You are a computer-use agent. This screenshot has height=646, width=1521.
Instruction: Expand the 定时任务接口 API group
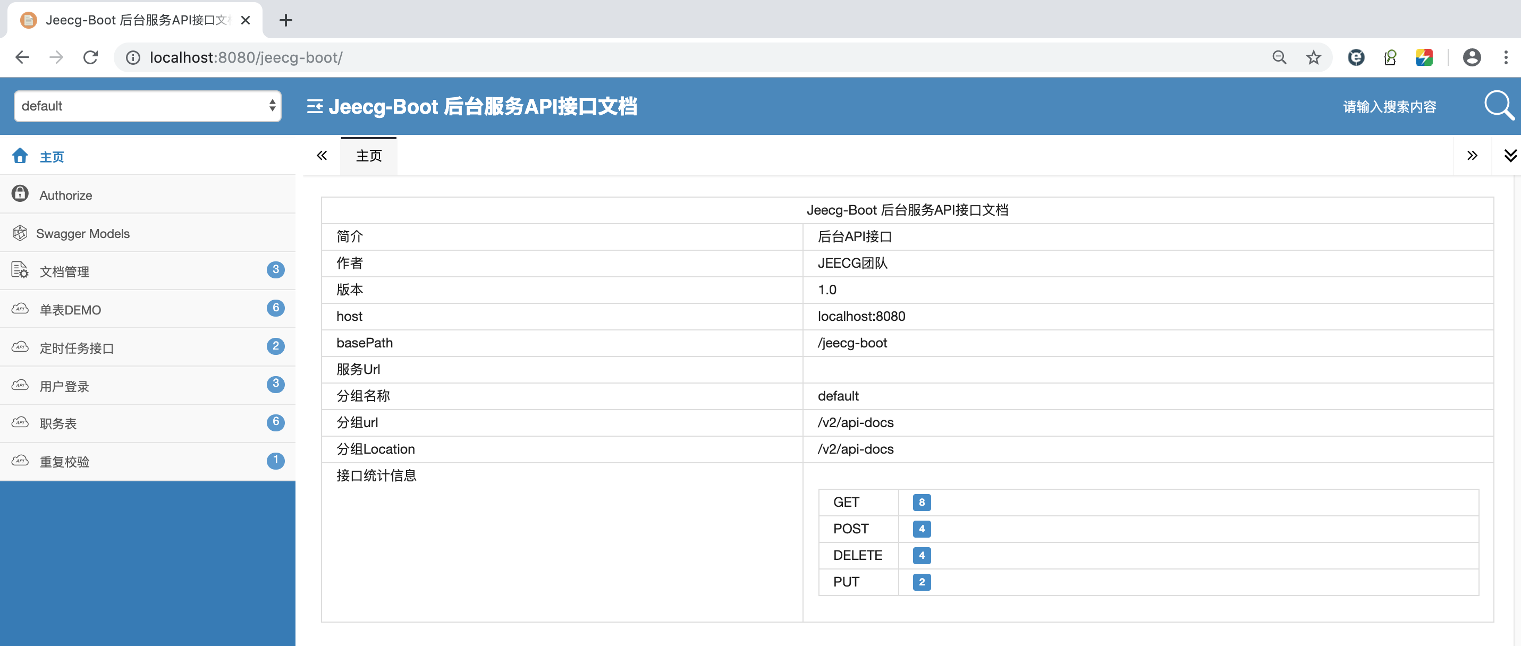point(77,348)
